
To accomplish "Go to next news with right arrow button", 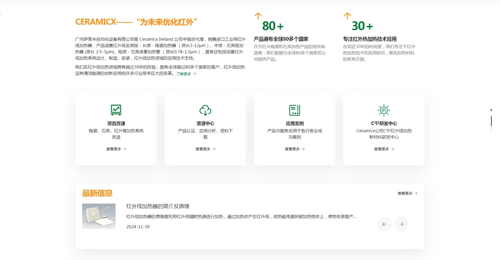I will pos(402,224).
